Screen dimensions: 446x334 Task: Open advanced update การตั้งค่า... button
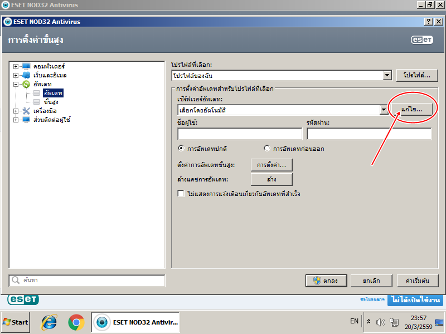(x=272, y=165)
